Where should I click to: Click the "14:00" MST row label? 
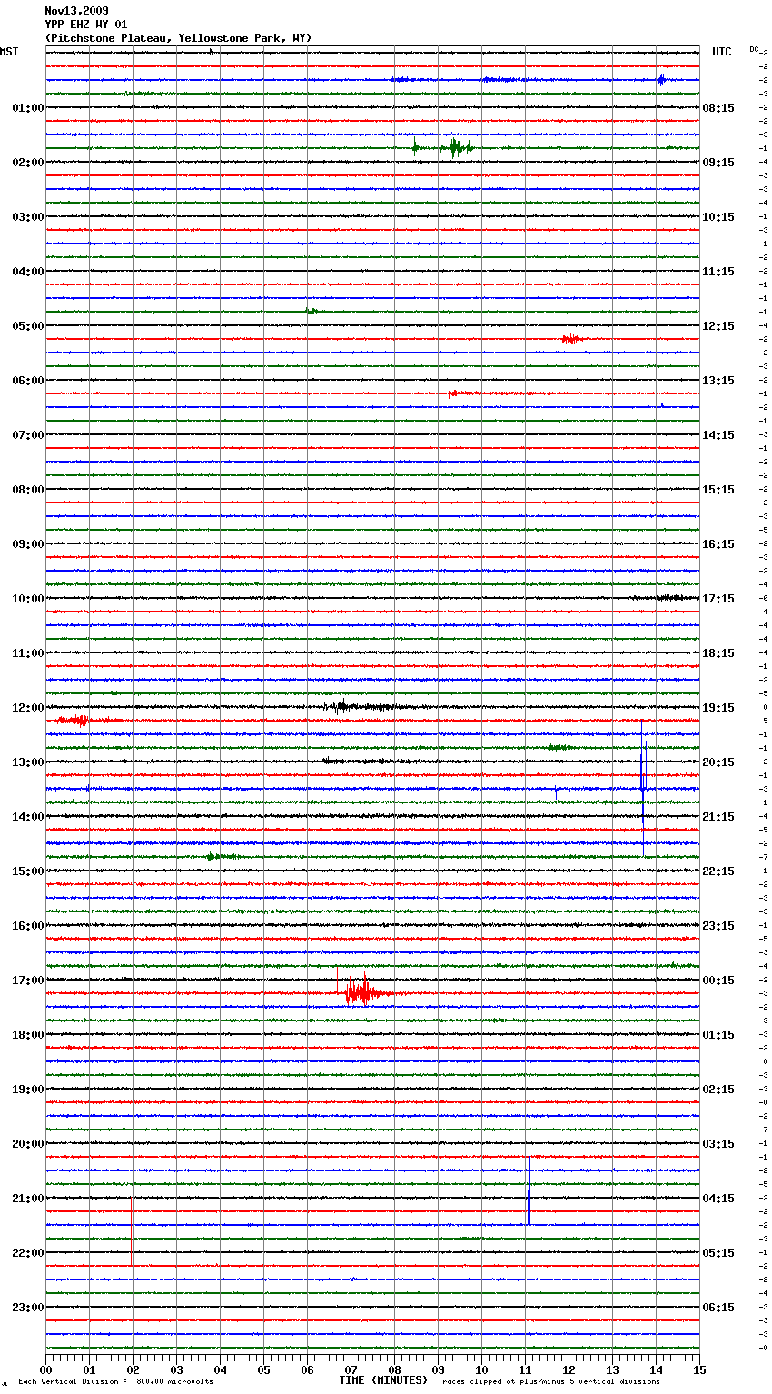(28, 817)
